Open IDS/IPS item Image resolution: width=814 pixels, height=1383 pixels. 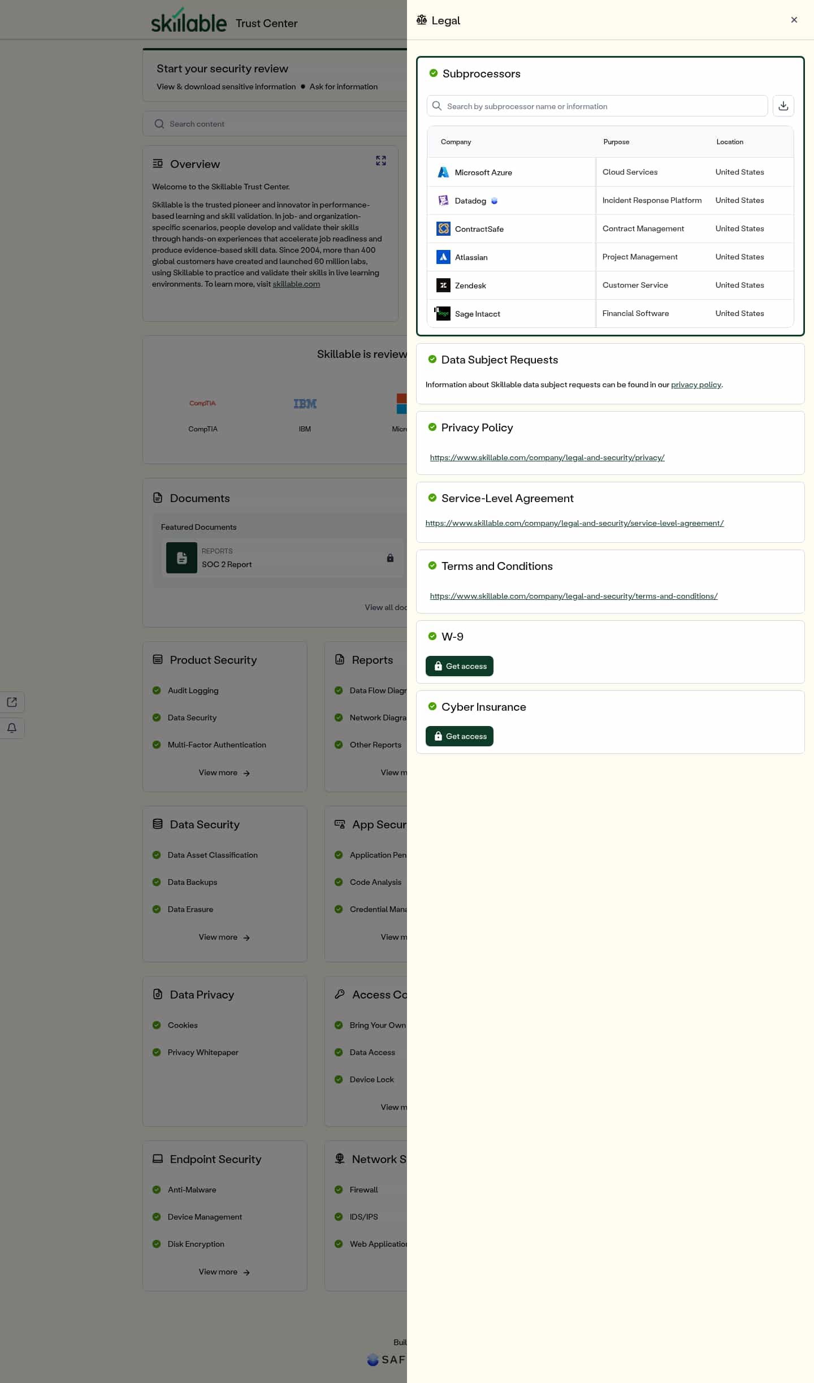pos(363,1217)
